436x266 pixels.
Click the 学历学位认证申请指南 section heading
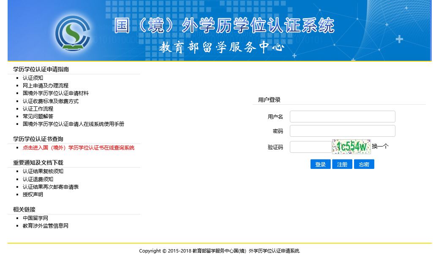41,70
